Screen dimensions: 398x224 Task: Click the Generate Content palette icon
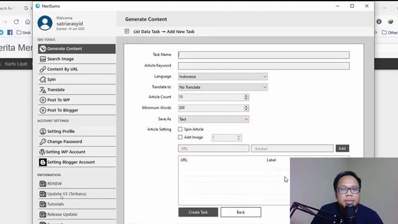tap(43, 49)
